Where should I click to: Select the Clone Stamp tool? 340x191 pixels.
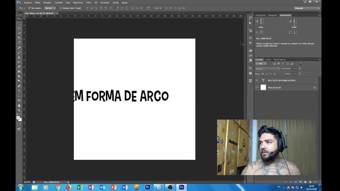point(19,57)
